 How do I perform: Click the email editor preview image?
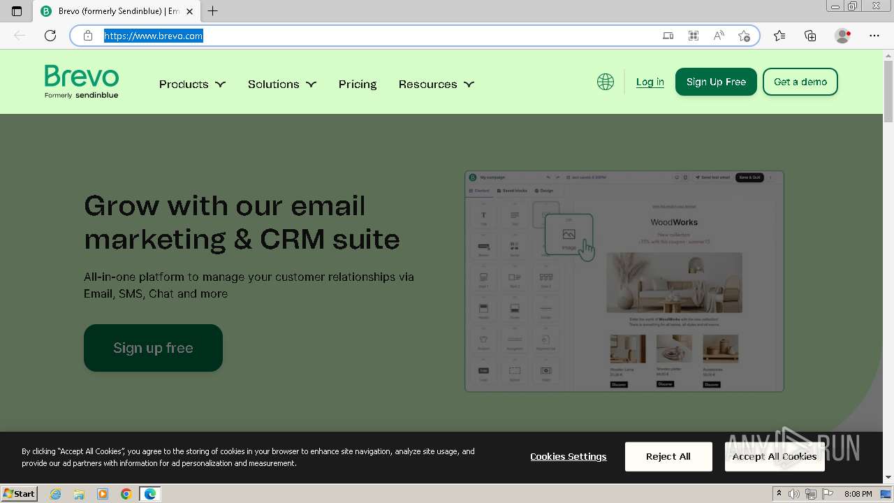[624, 282]
